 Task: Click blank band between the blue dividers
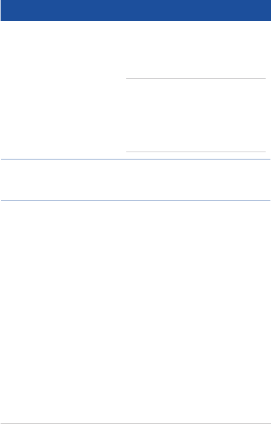(136, 180)
